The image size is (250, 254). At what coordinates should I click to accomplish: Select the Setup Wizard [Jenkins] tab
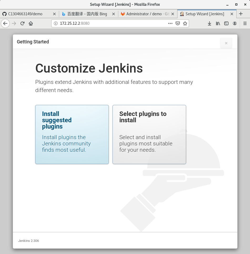(x=207, y=14)
